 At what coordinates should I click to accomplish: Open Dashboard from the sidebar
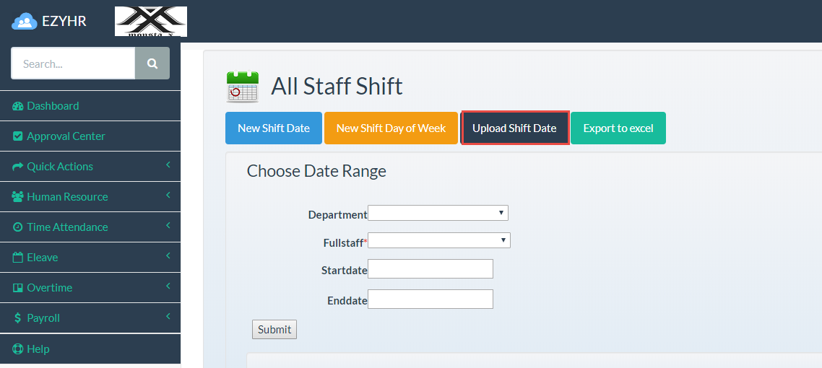coord(53,106)
